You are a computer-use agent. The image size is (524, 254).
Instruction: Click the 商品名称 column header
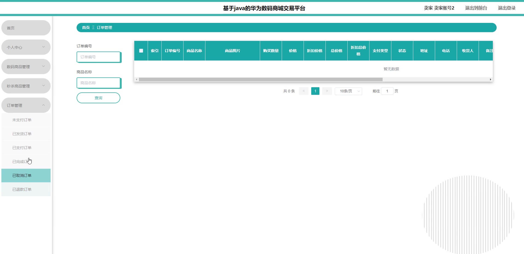click(x=194, y=51)
